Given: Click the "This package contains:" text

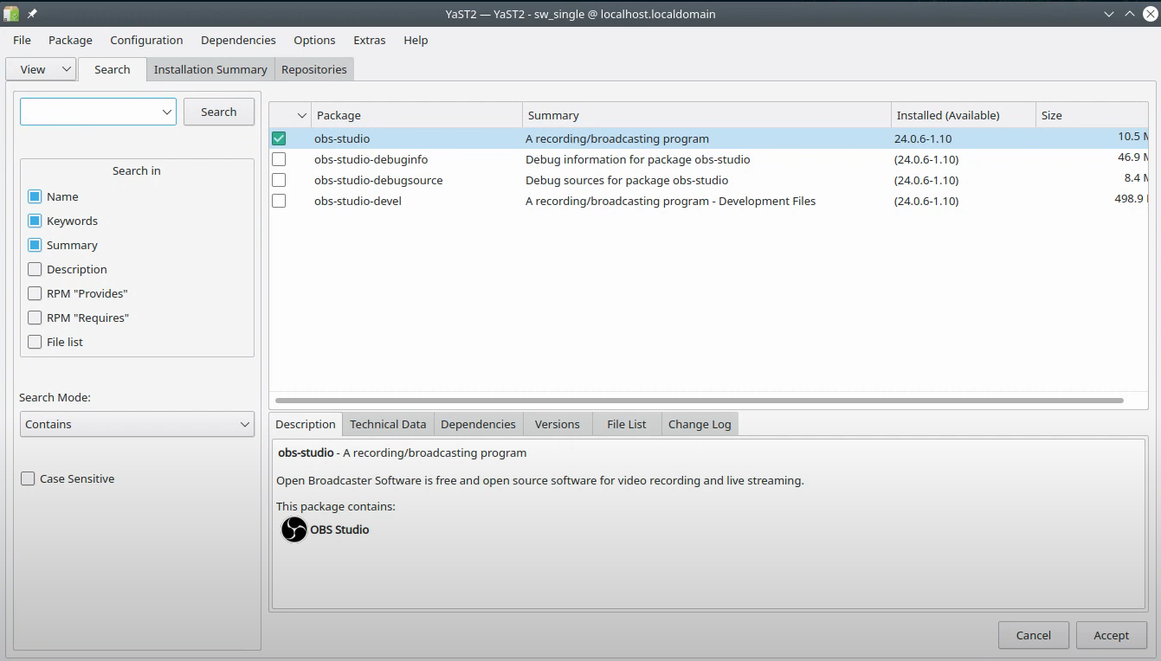Looking at the screenshot, I should point(336,506).
